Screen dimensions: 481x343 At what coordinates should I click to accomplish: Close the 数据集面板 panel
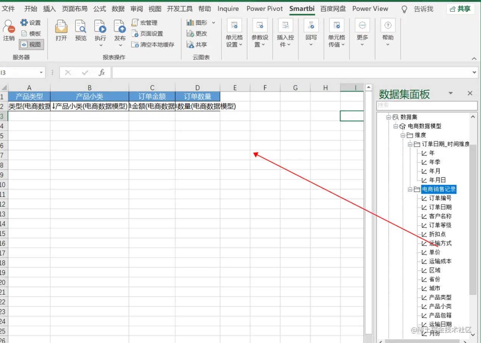click(470, 93)
